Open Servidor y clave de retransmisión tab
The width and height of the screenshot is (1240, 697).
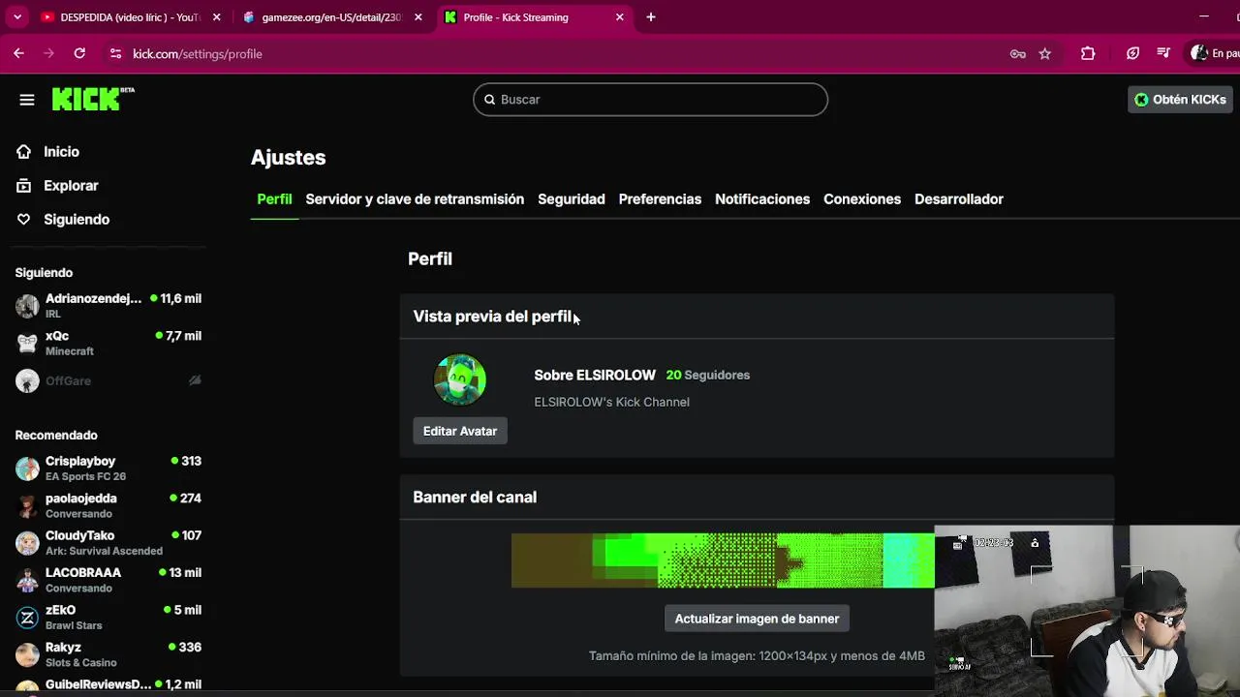[x=415, y=199]
